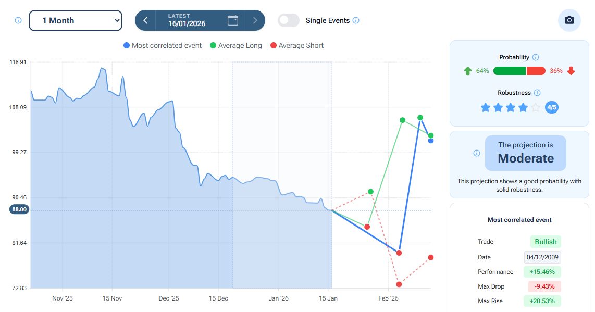This screenshot has width=595, height=312.
Task: Click info icon beside timeframe dropdown
Action: click(18, 20)
